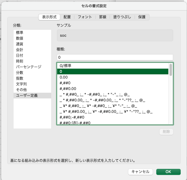This screenshot has width=187, height=180.
Task: Open the 配置 tab
Action: coord(67,17)
